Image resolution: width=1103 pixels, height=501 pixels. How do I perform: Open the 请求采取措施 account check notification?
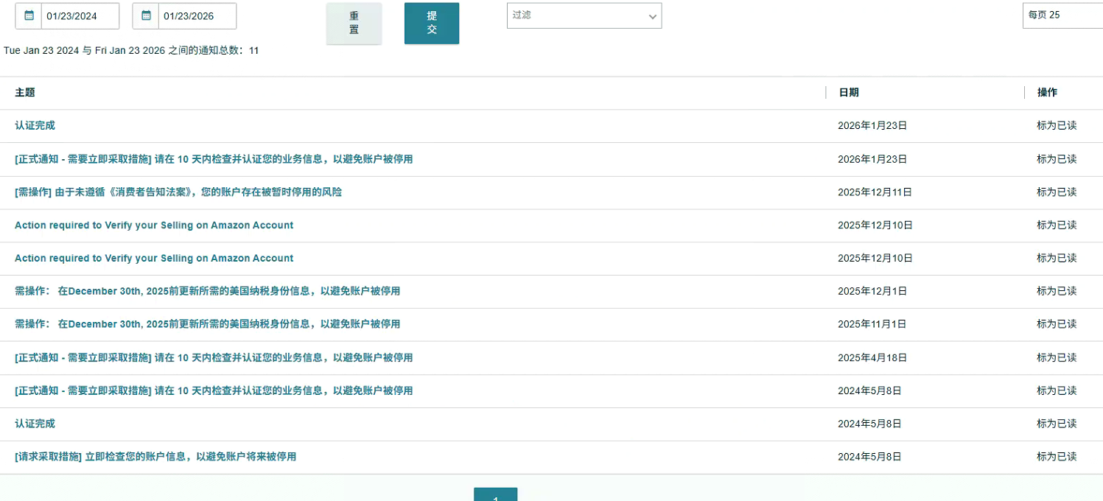(155, 457)
